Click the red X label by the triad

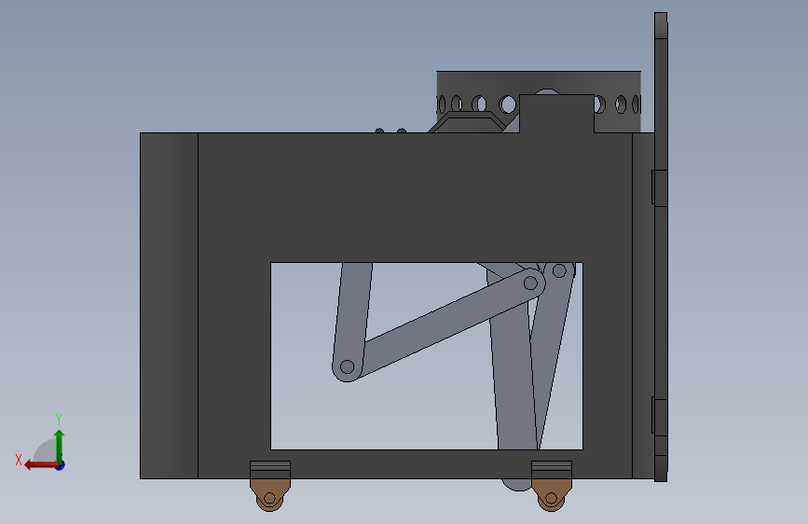pyautogui.click(x=19, y=460)
